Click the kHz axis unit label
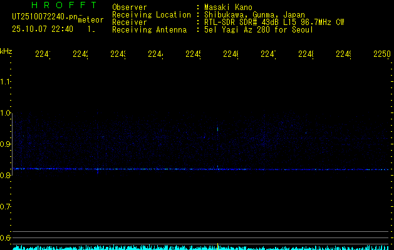This screenshot has height=250, width=394. coord(6,51)
